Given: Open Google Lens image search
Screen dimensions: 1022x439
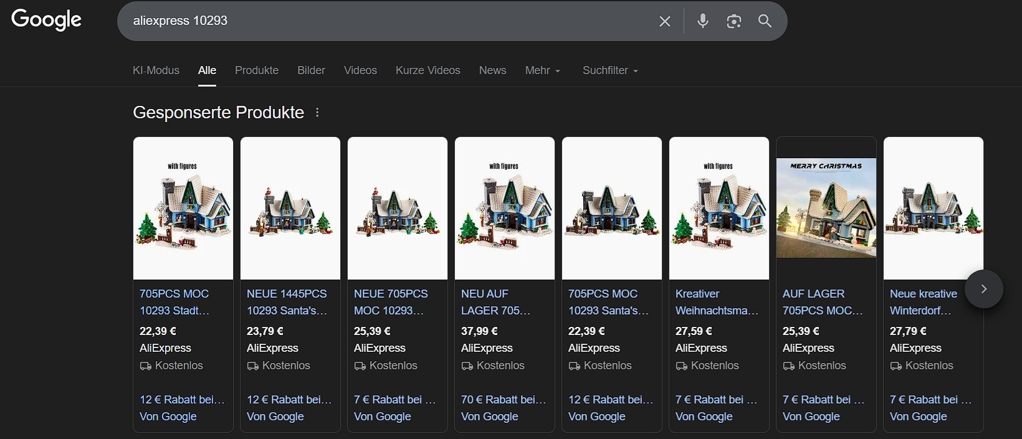Looking at the screenshot, I should coord(733,21).
